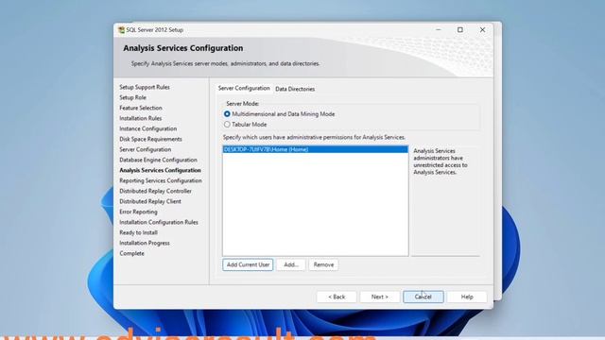Click Distributed Replay Client step in sidebar
605x340 pixels.
tap(150, 201)
